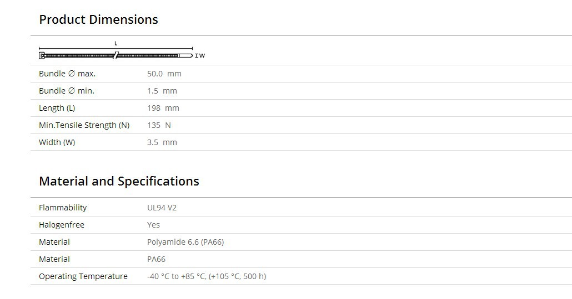Select the 135 N tensile value
Image resolution: width=572 pixels, height=299 pixels.
[159, 125]
